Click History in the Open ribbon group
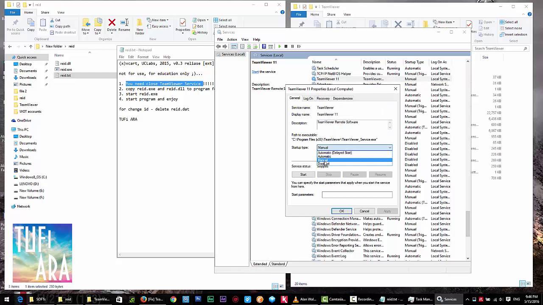Image resolution: width=543 pixels, height=305 pixels. click(x=199, y=33)
